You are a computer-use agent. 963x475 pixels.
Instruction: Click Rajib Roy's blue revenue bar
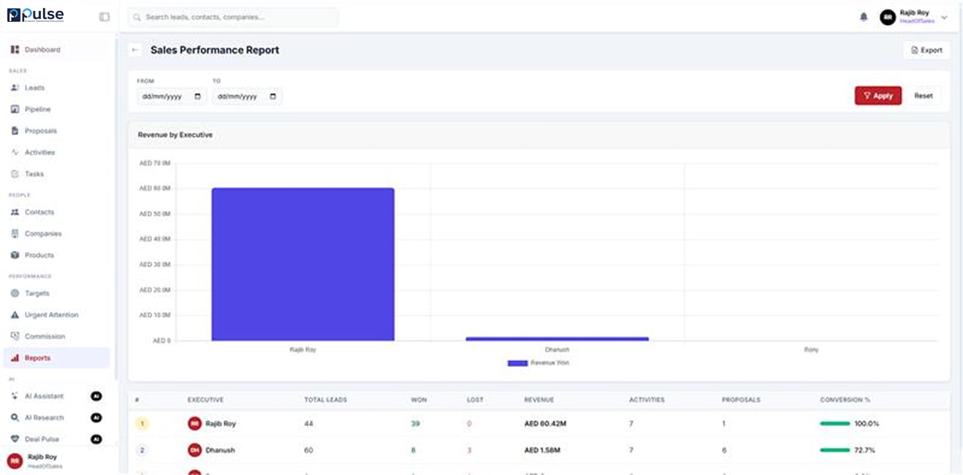302,264
